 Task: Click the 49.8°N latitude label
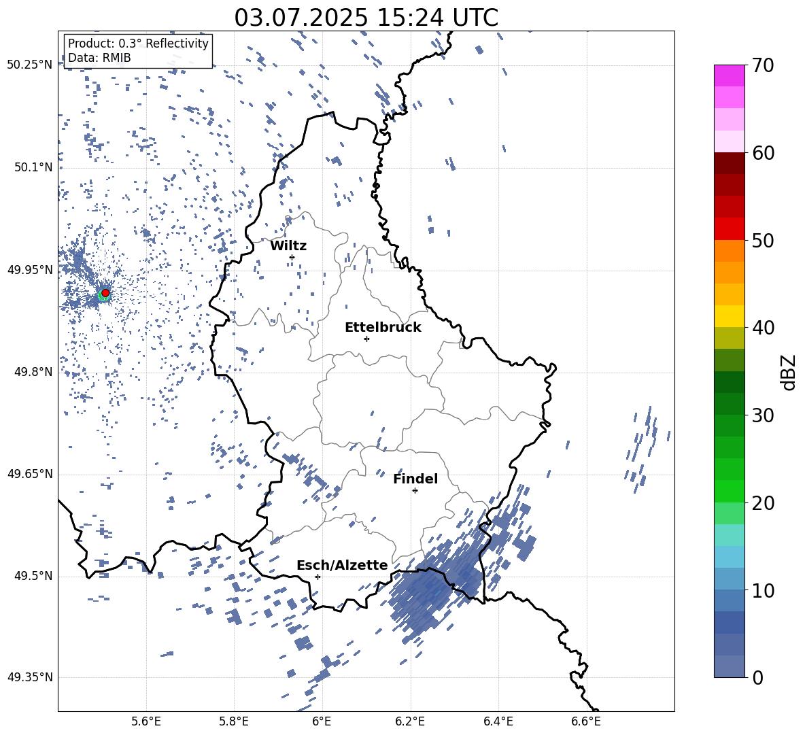33,372
